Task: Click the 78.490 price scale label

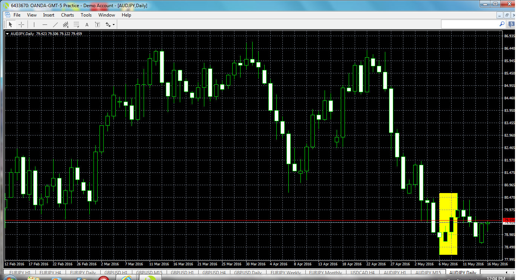Action: tap(509, 247)
